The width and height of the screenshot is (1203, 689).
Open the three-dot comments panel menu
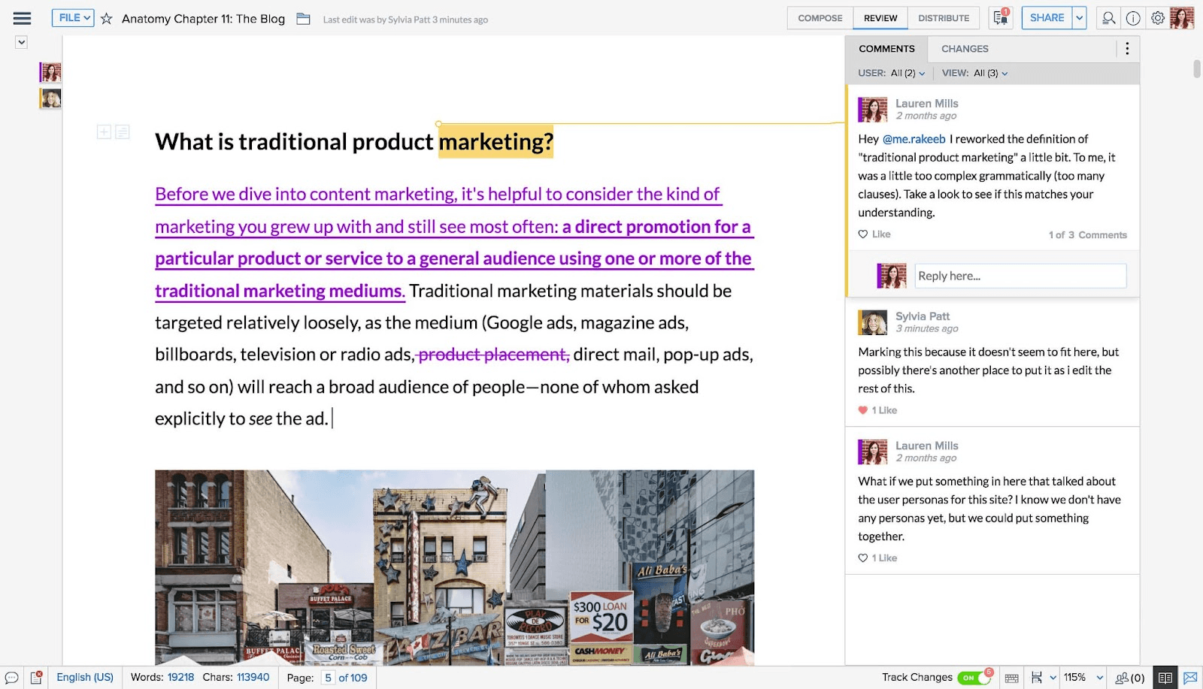point(1126,49)
